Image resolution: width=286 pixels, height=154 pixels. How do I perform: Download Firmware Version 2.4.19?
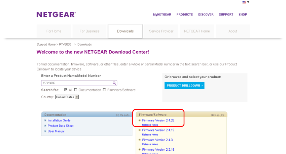pyautogui.click(x=158, y=130)
